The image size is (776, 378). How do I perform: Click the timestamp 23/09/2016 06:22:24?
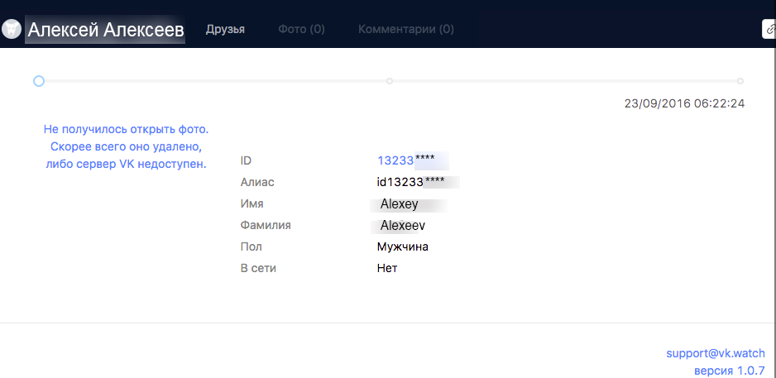click(684, 104)
